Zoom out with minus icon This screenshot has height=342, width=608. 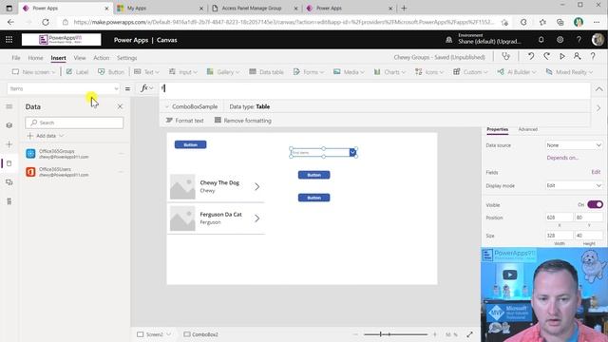point(355,334)
